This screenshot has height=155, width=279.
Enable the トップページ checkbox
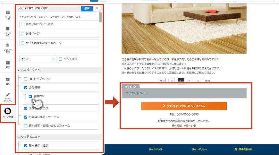26,79
